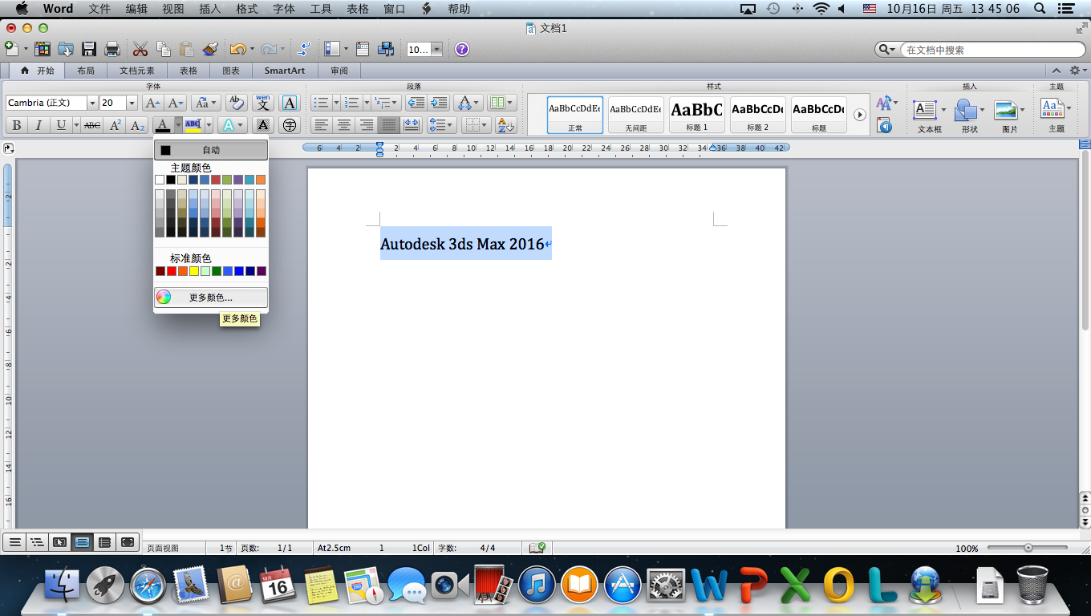Viewport: 1091px width, 616px height.
Task: Click the Copy icon in toolbar
Action: click(164, 49)
